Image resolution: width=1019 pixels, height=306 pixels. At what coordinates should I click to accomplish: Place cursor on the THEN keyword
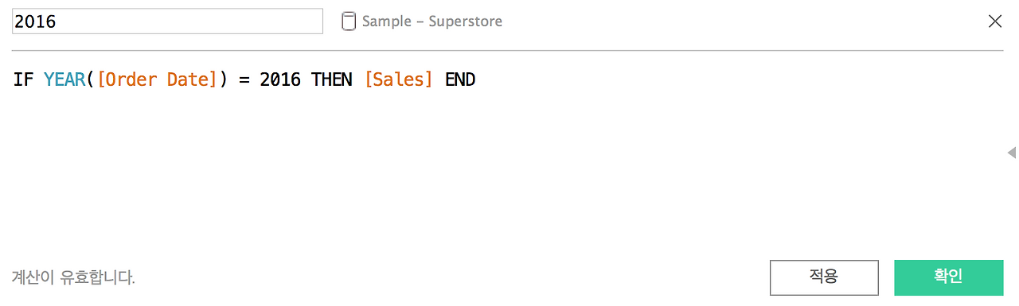(331, 79)
